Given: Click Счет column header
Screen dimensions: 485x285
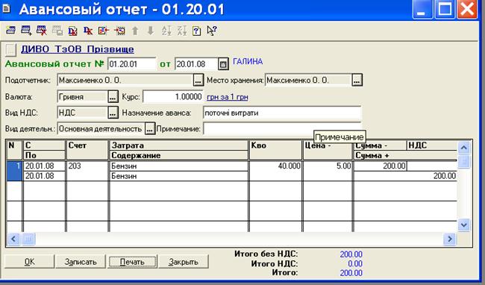Looking at the screenshot, I should [87, 150].
